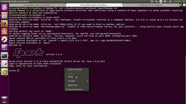The height and width of the screenshot is (104, 186).
Task: Open the image viewer magnifier launcher icon
Action: coord(4,72)
